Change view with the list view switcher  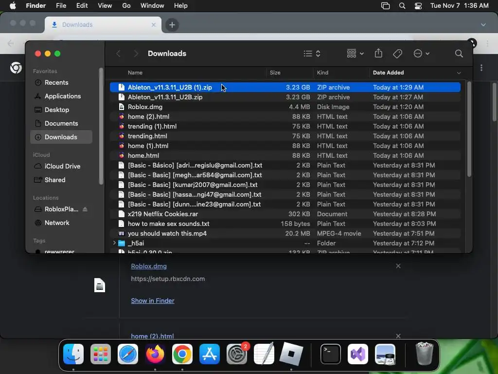pyautogui.click(x=312, y=54)
